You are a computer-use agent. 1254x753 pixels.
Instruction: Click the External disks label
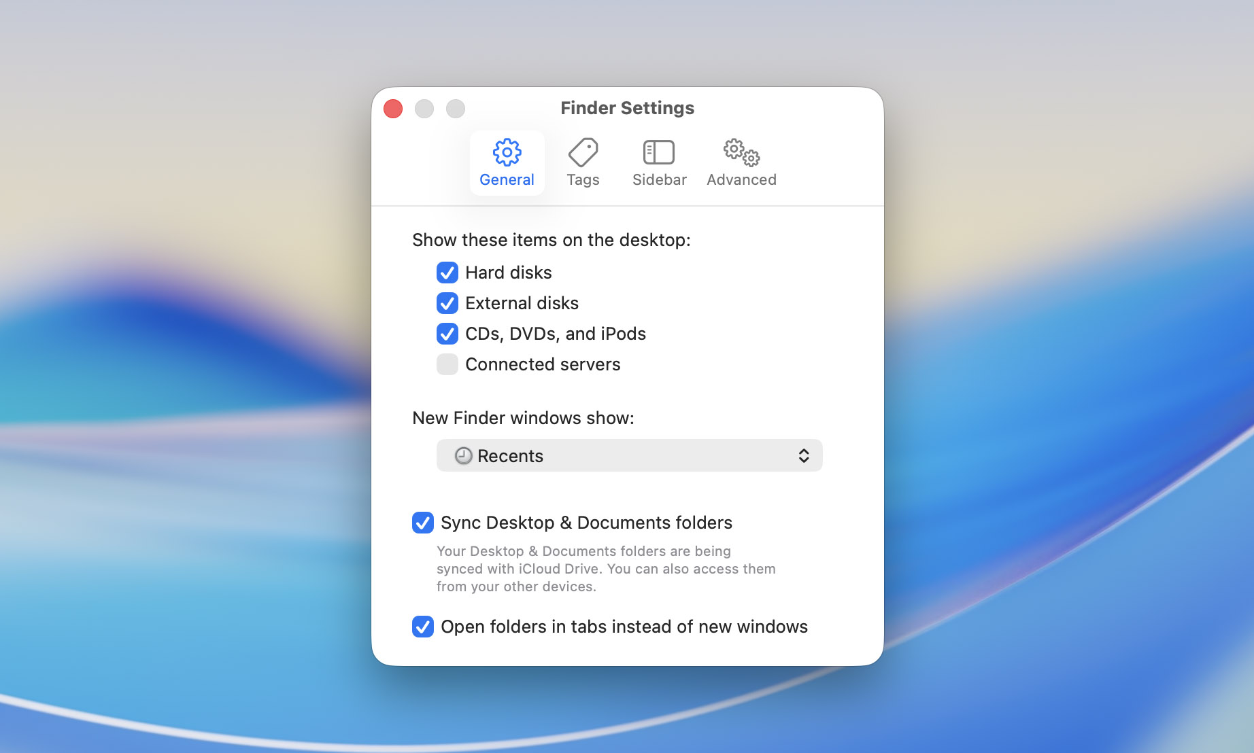pyautogui.click(x=522, y=303)
